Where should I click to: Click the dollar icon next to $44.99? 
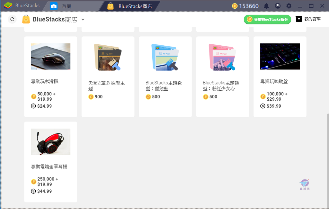pyautogui.click(x=33, y=191)
